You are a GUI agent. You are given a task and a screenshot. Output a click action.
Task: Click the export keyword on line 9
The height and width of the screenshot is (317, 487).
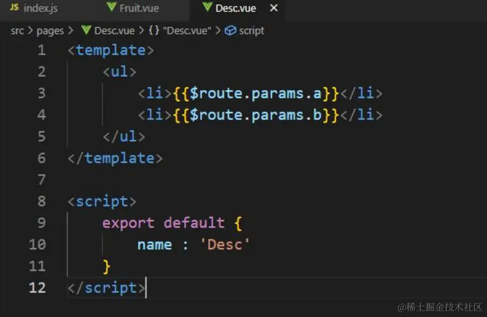pos(128,223)
